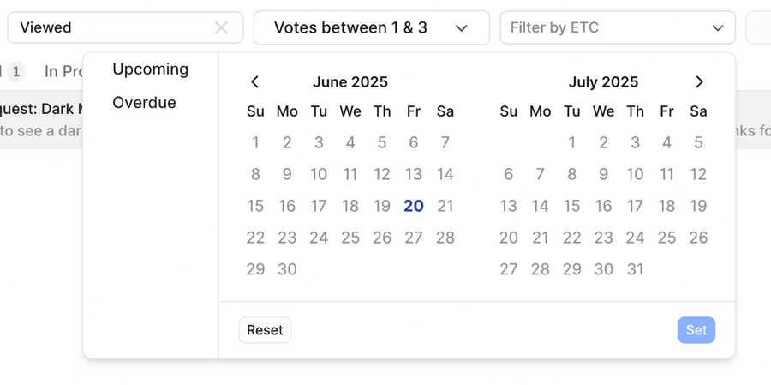Image resolution: width=771 pixels, height=385 pixels.
Task: Choose the Overdue preset option
Action: (144, 103)
